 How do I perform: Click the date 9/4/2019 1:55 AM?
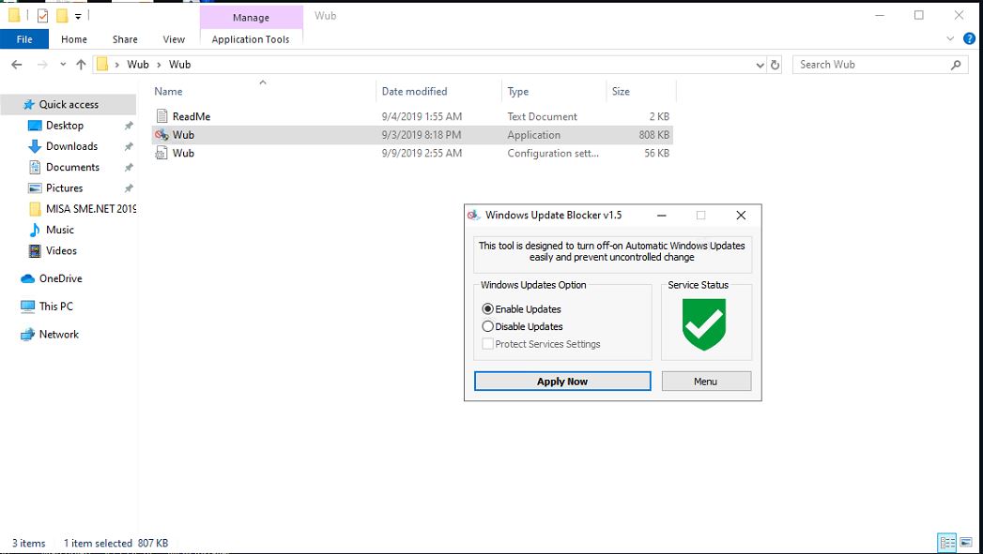(422, 116)
